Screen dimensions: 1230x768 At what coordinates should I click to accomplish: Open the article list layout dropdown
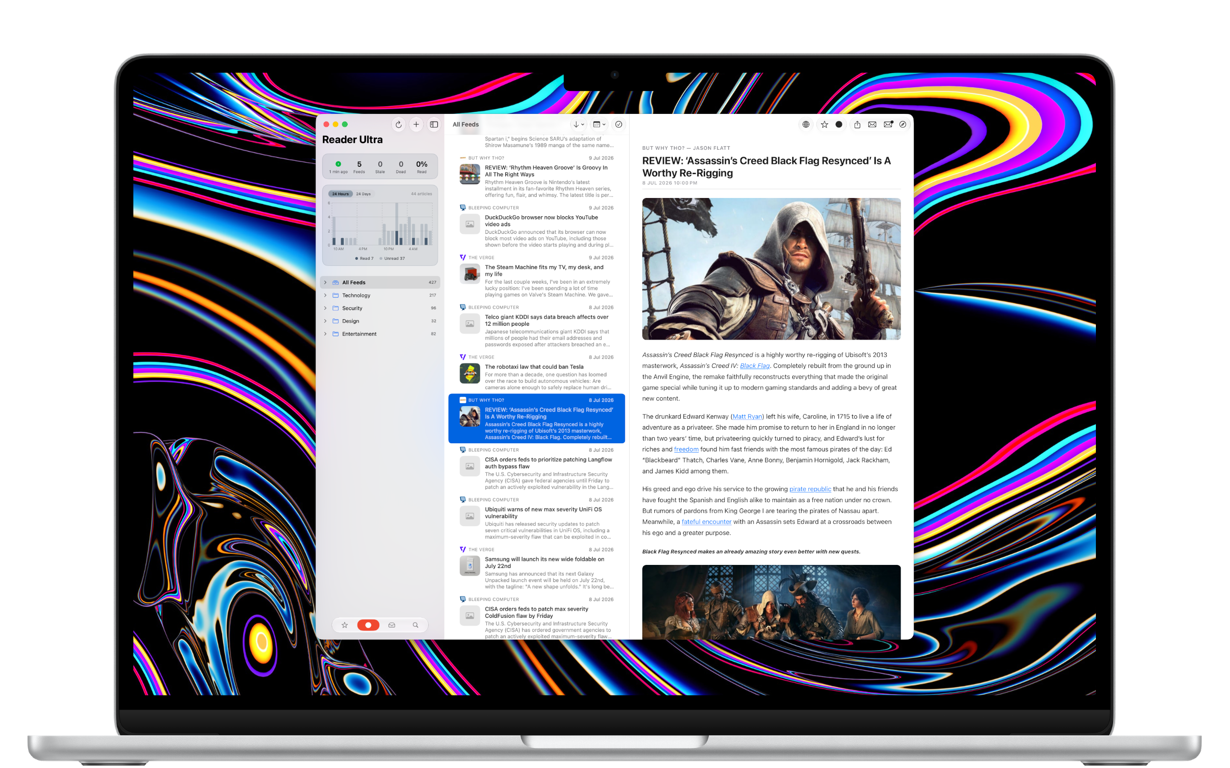click(x=599, y=125)
